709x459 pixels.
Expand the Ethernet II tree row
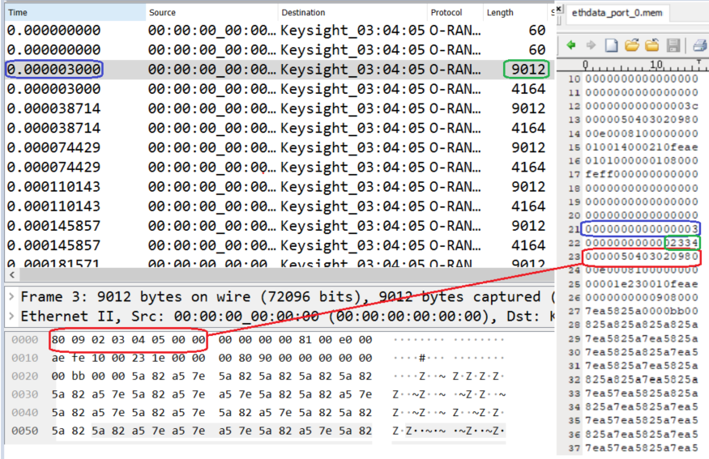click(x=10, y=316)
